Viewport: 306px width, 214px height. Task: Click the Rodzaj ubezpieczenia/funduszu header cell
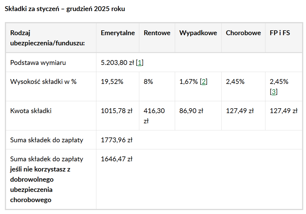tap(47, 38)
